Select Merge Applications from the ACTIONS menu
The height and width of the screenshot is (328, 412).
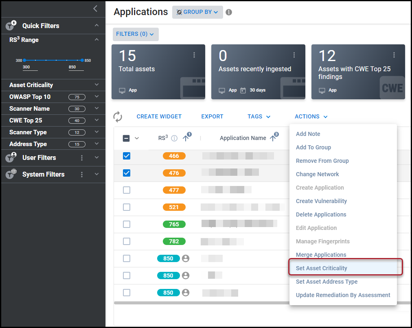pyautogui.click(x=321, y=254)
